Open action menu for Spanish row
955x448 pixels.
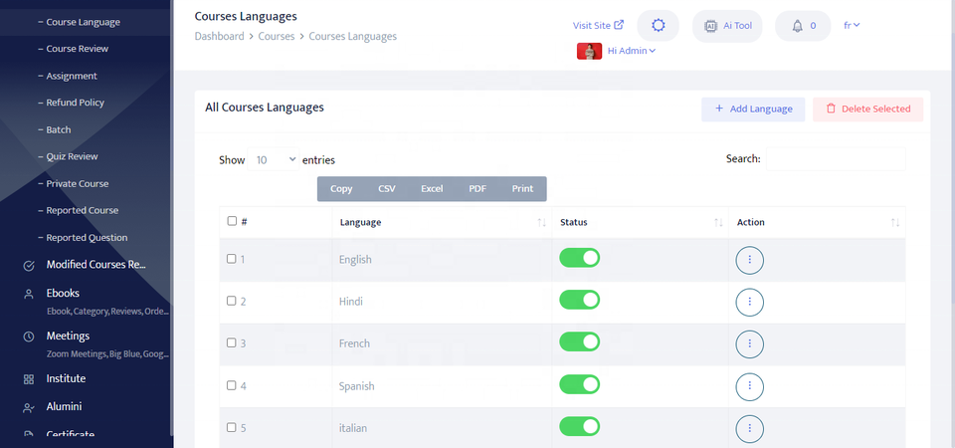(x=750, y=386)
